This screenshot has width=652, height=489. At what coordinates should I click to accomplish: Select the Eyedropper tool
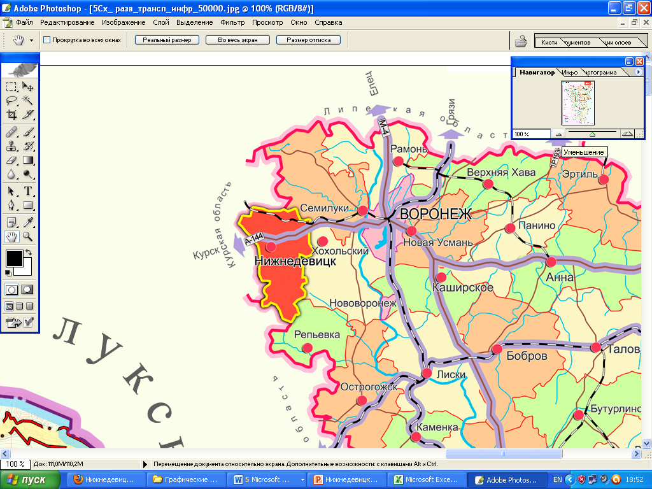click(28, 222)
